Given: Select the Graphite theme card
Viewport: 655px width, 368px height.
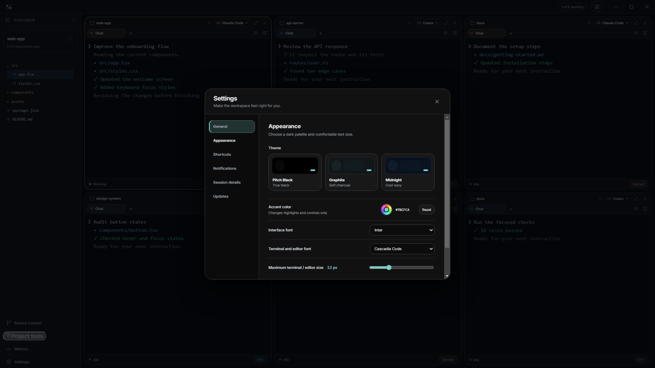Looking at the screenshot, I should pos(351,172).
